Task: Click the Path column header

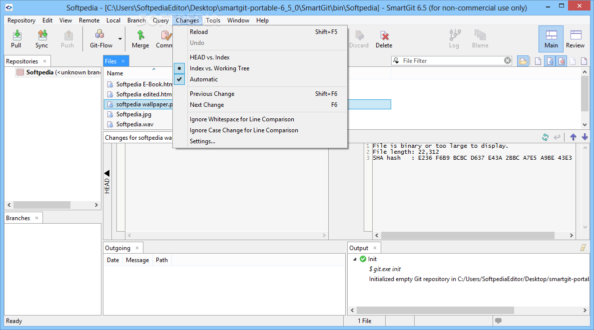Action: pyautogui.click(x=162, y=261)
